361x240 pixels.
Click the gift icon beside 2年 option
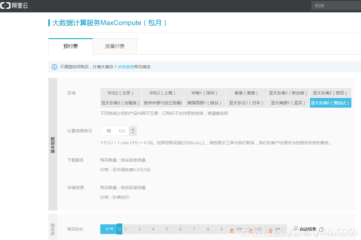[x=251, y=231]
